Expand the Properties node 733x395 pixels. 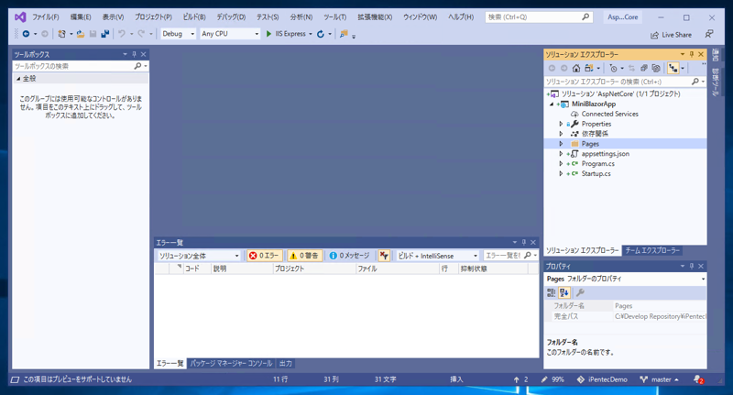[561, 124]
